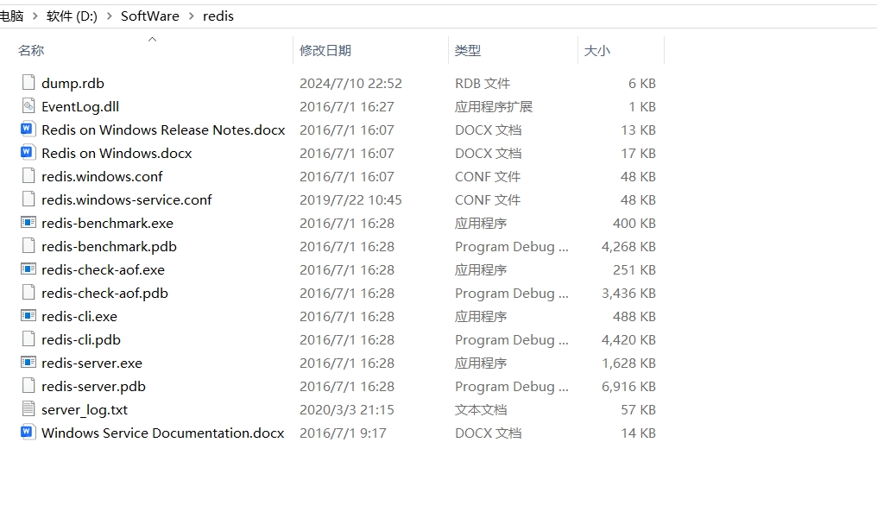Click the redis-server.pdb file icon
This screenshot has height=531, width=877.
click(x=28, y=386)
